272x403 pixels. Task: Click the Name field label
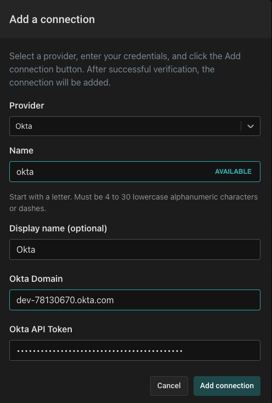point(21,151)
